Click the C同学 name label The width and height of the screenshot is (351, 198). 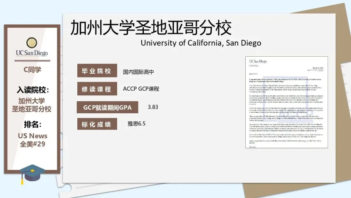tap(32, 70)
